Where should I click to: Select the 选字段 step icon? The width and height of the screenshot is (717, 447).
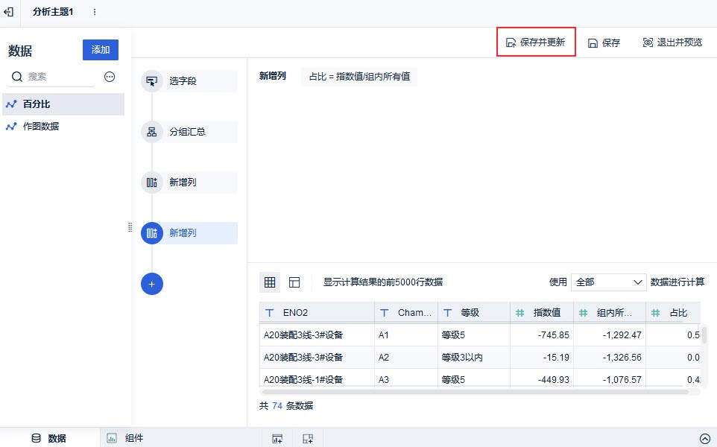click(x=151, y=81)
